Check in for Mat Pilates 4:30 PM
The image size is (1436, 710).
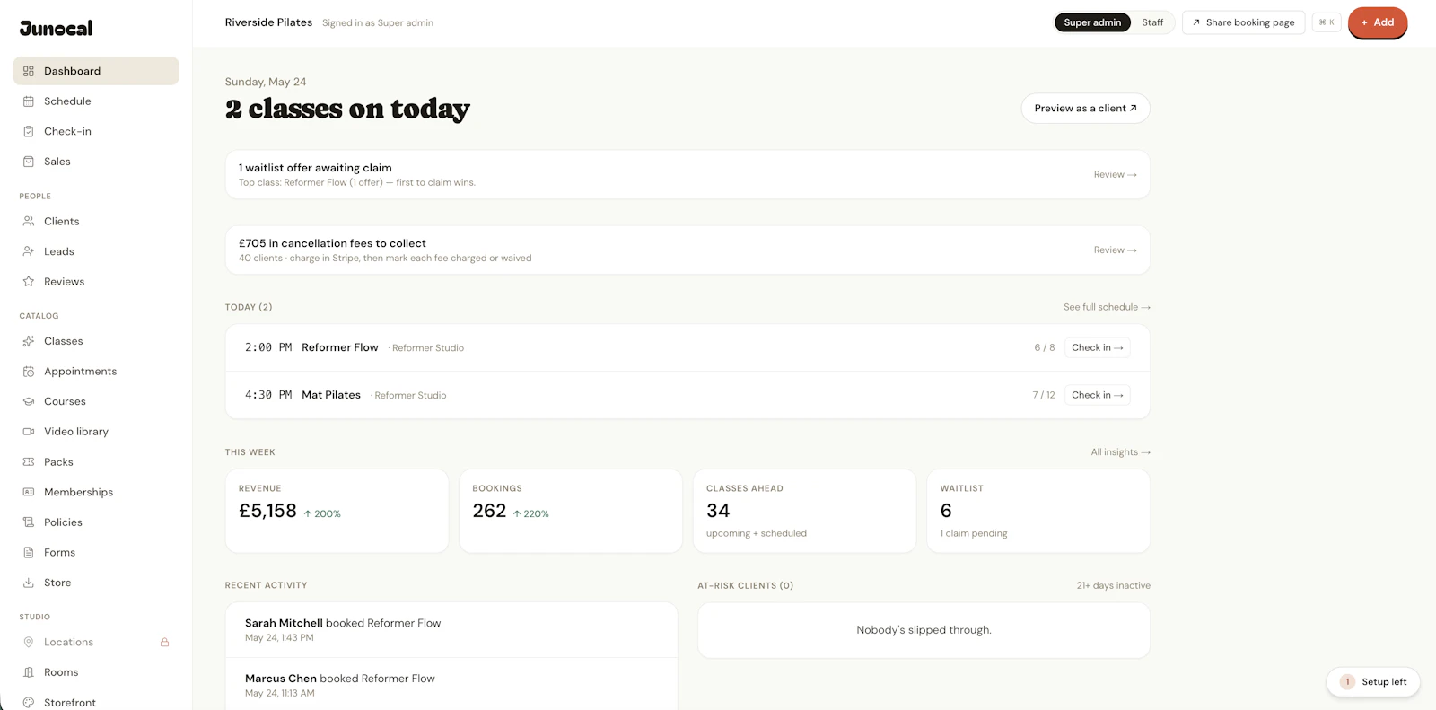pyautogui.click(x=1097, y=395)
